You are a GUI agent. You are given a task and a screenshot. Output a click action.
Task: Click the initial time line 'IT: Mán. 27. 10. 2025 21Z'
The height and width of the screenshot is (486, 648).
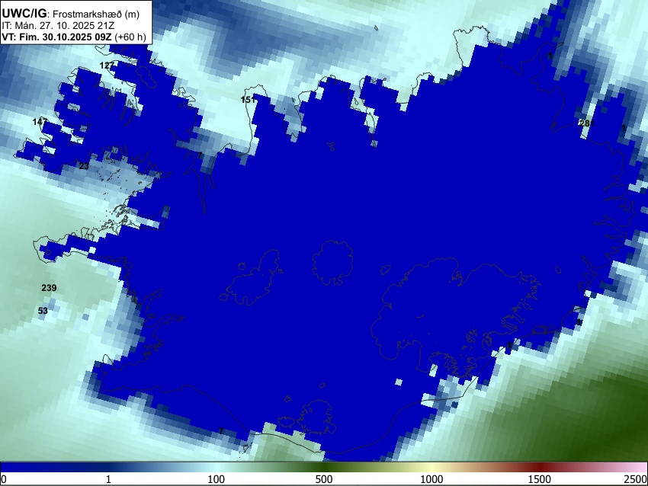(58, 26)
